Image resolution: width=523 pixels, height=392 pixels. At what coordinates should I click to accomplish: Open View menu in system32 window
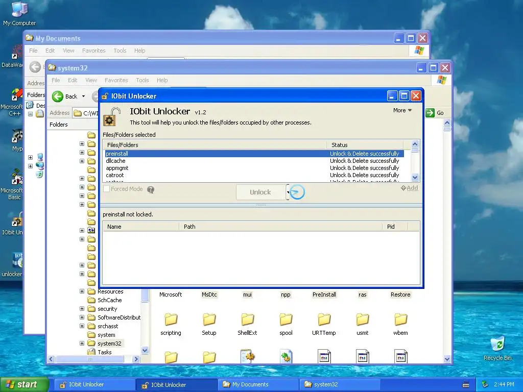tap(91, 80)
